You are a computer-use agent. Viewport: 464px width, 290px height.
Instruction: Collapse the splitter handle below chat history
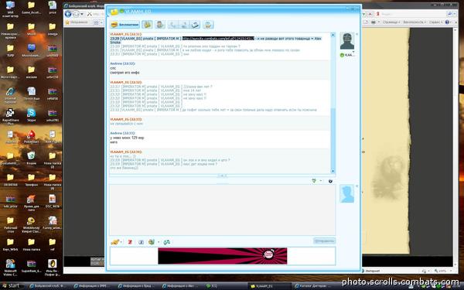[222, 176]
